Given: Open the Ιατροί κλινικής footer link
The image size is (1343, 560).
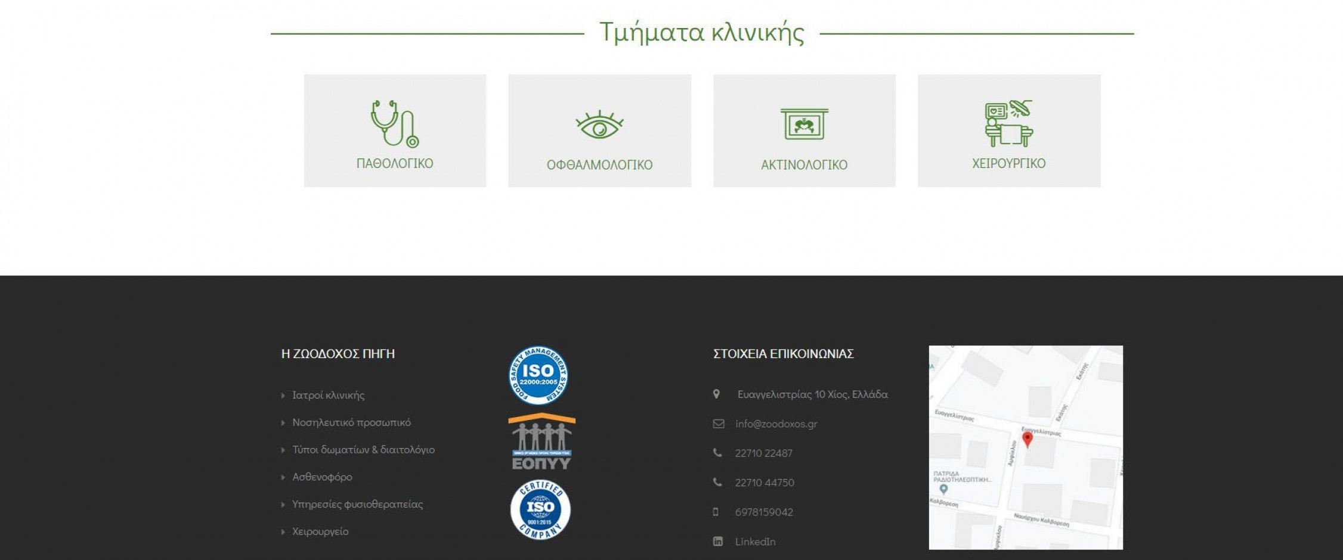Looking at the screenshot, I should click(328, 395).
